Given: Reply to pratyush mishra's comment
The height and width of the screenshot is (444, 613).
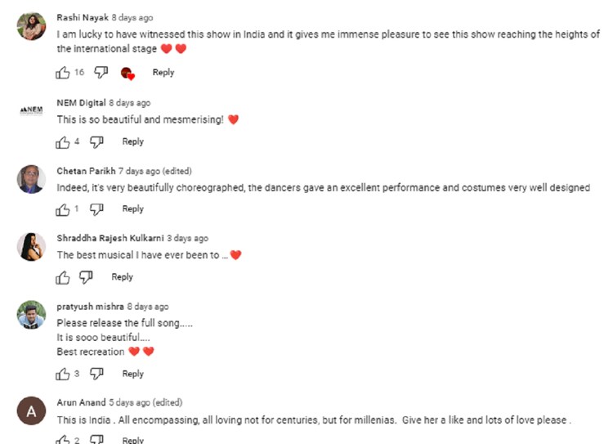Looking at the screenshot, I should coord(133,374).
